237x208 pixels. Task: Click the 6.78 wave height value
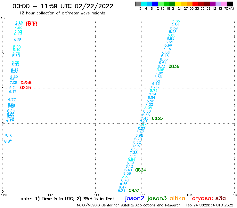coord(125,180)
